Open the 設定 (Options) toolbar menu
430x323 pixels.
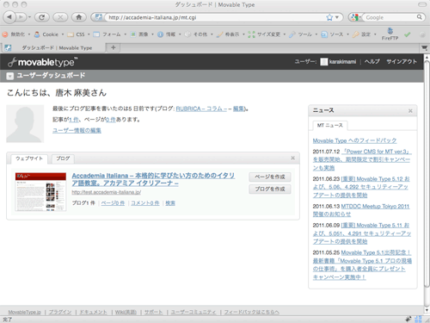(x=364, y=34)
